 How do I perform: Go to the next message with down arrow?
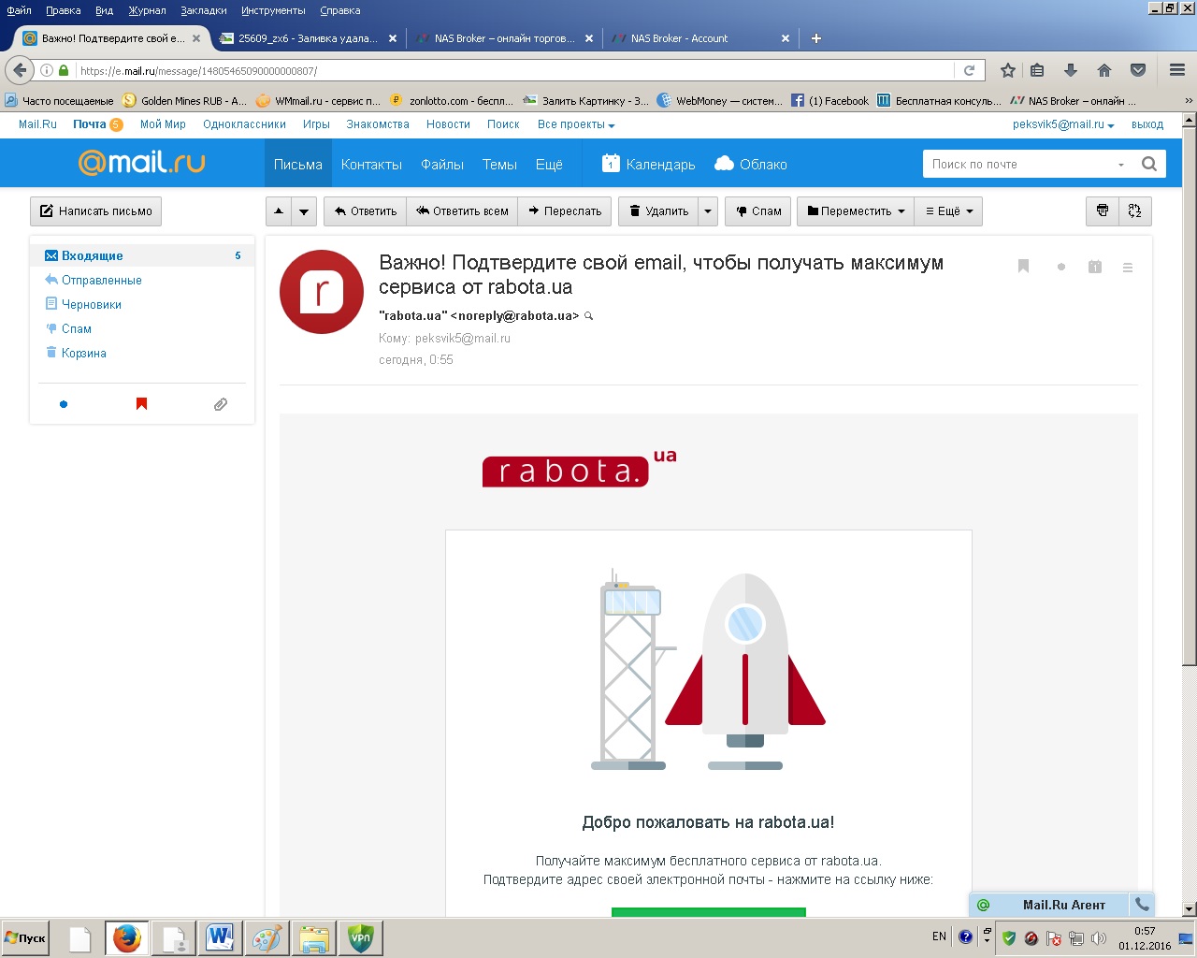point(304,210)
